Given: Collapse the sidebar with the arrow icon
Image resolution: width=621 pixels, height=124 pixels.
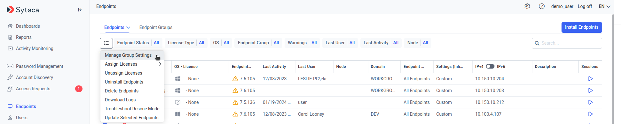Looking at the screenshot, I should click(80, 10).
